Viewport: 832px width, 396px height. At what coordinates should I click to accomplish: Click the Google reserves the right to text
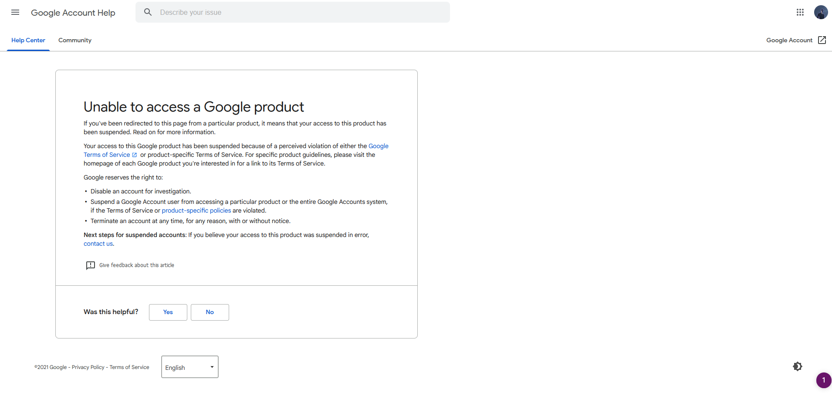click(123, 177)
